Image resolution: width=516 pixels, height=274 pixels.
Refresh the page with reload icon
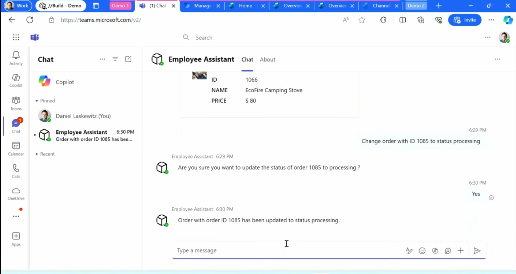(x=30, y=20)
